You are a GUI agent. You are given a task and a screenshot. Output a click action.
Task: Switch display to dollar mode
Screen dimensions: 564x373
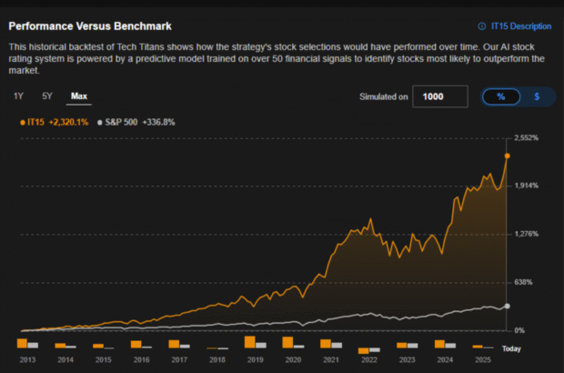click(x=537, y=96)
